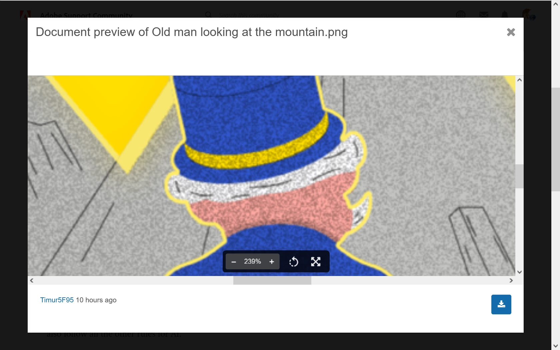Open notifications bell in header

505,15
